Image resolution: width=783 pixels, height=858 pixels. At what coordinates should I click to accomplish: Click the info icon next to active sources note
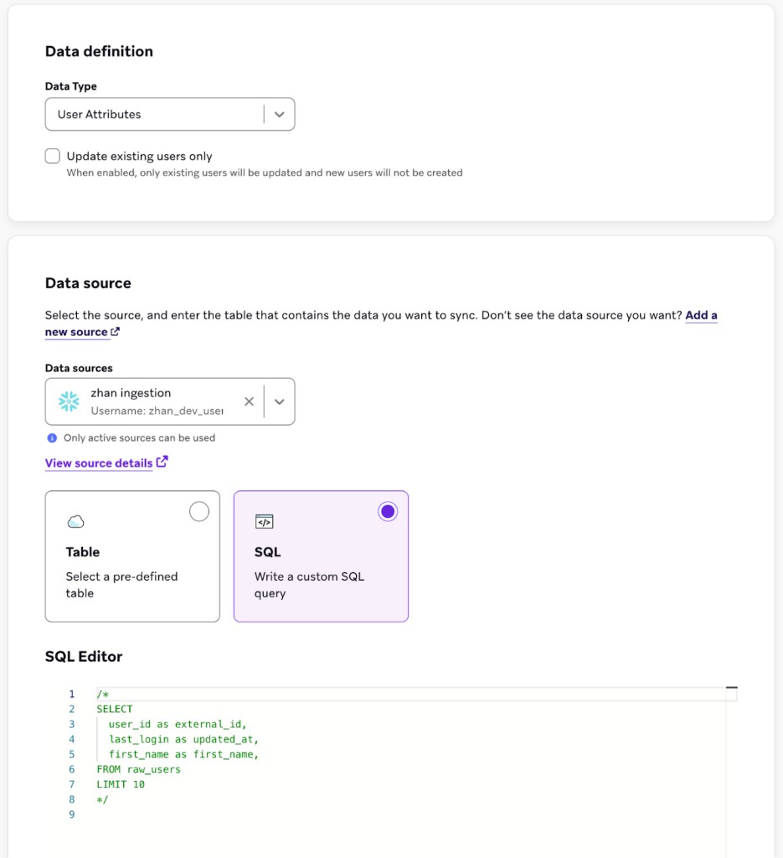52,437
